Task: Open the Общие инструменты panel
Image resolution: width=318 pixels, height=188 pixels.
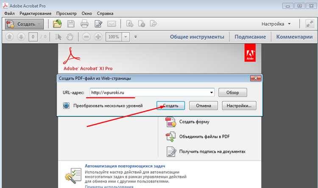Action: point(197,37)
